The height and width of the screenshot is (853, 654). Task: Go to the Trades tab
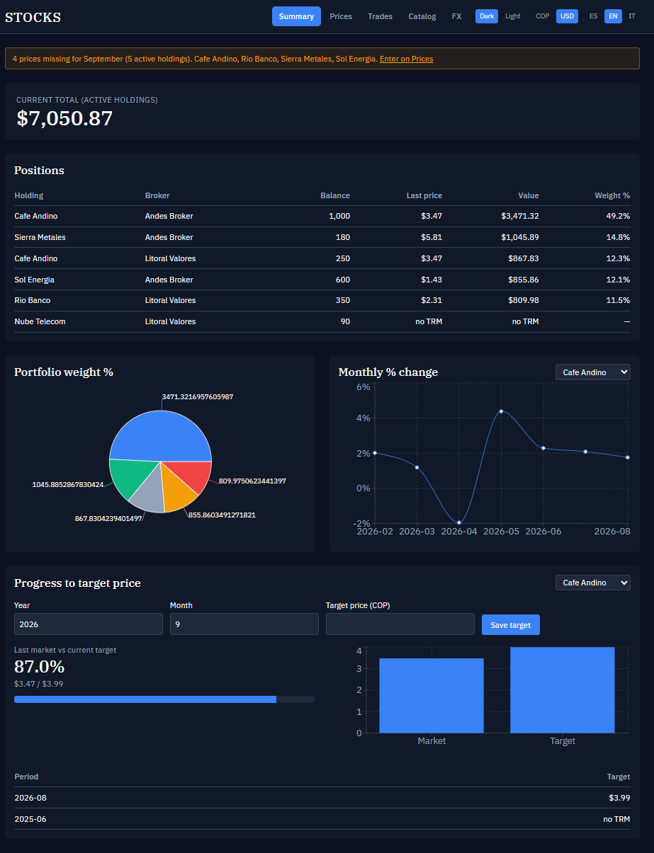click(x=380, y=16)
